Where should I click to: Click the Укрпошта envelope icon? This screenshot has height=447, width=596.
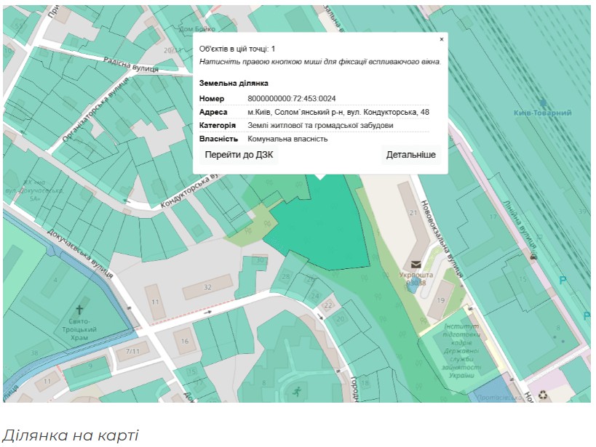click(416, 265)
